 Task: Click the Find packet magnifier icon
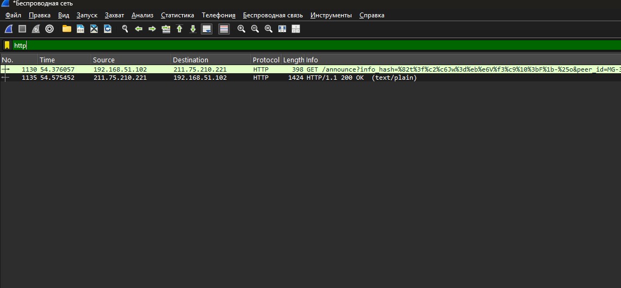tap(125, 29)
